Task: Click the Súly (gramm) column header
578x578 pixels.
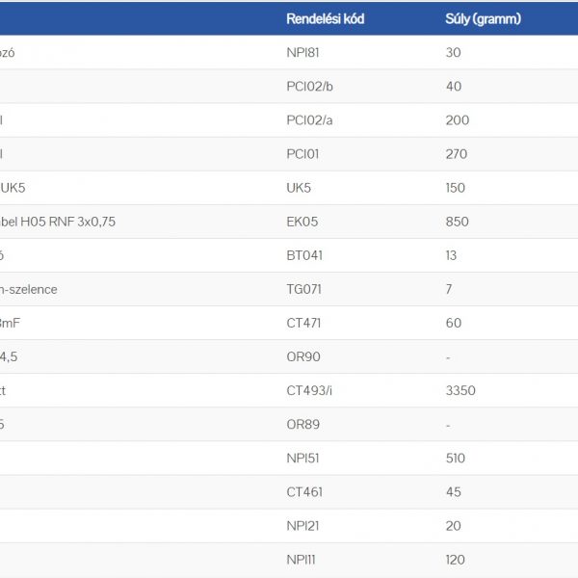Action: coord(483,19)
